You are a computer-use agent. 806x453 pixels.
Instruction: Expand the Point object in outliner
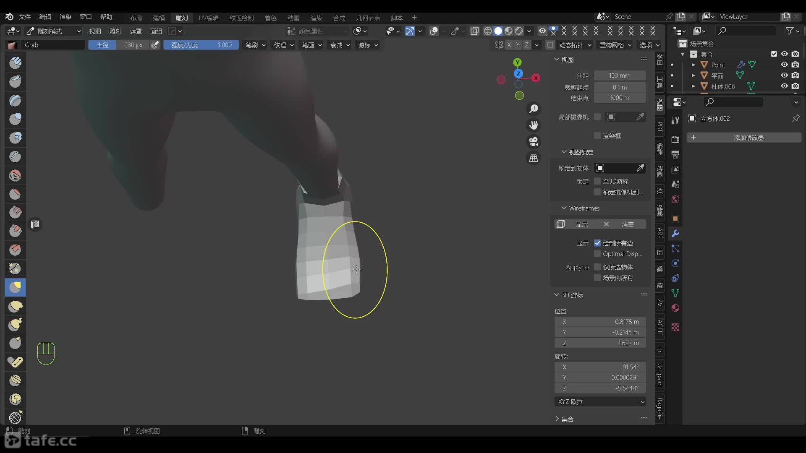(x=693, y=65)
